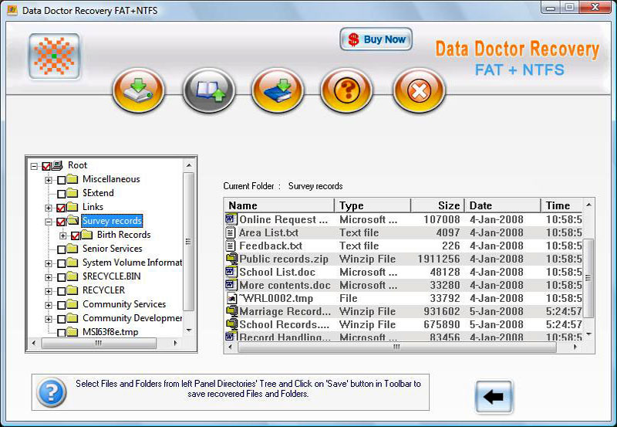The width and height of the screenshot is (617, 427).
Task: Click the Data Doctor logo icon
Action: (x=54, y=56)
